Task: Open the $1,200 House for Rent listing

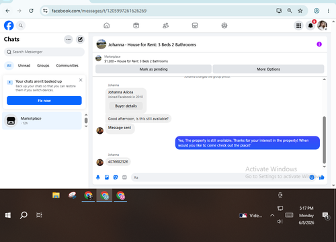Action: pyautogui.click(x=136, y=61)
